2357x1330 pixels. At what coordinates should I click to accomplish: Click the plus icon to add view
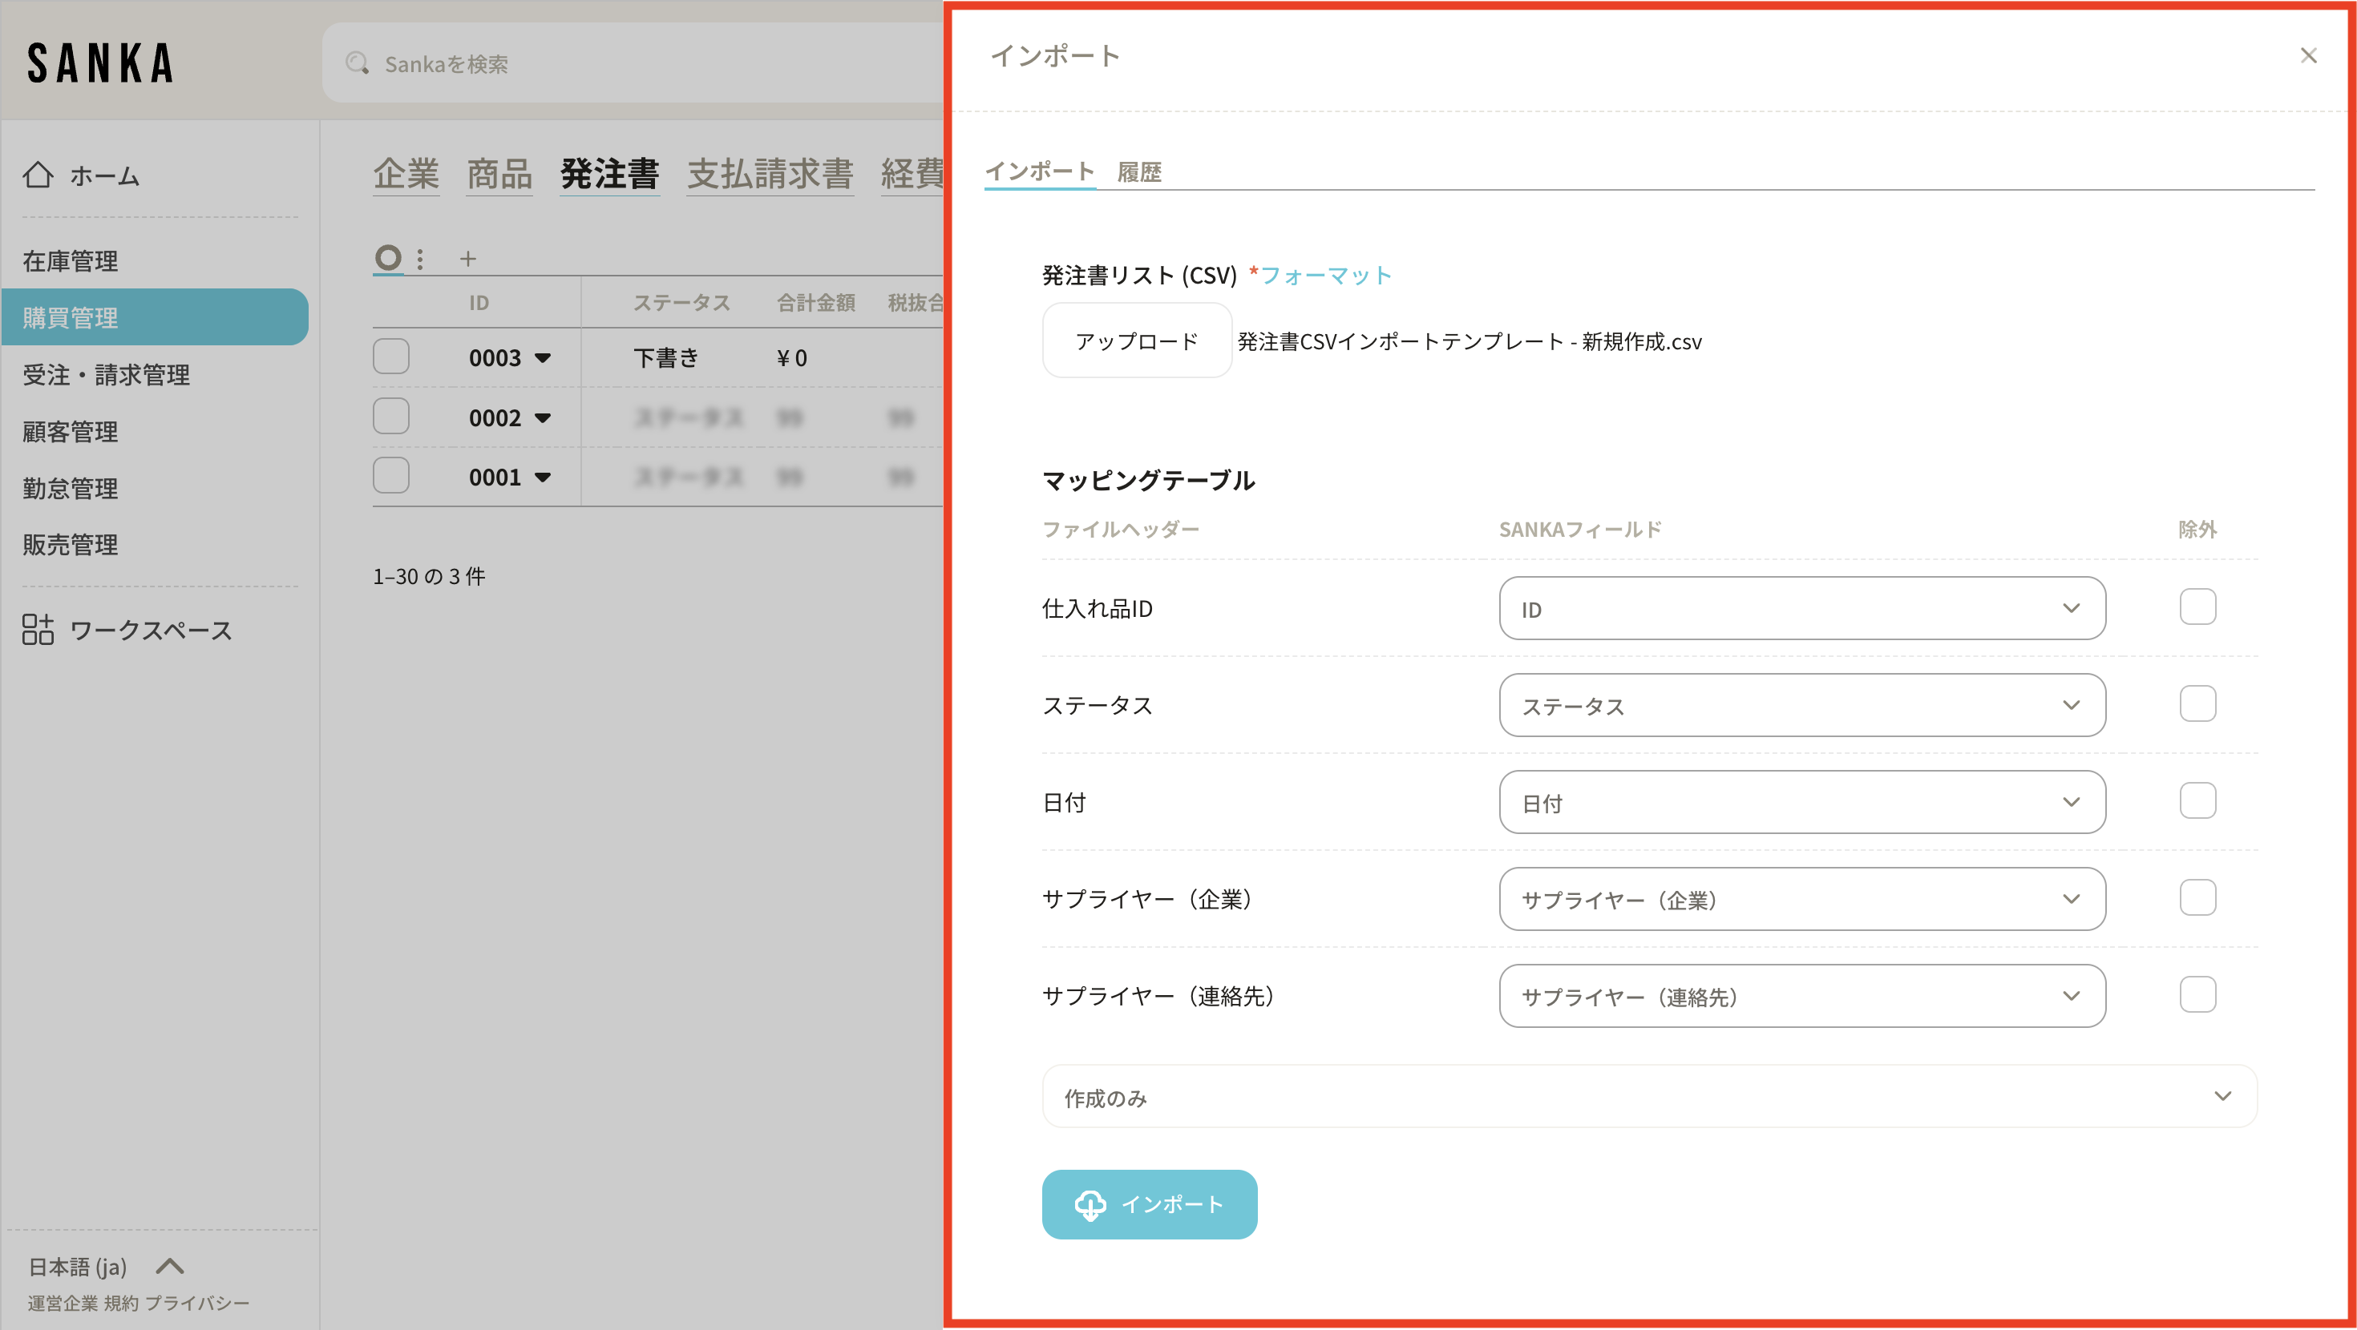pos(467,259)
